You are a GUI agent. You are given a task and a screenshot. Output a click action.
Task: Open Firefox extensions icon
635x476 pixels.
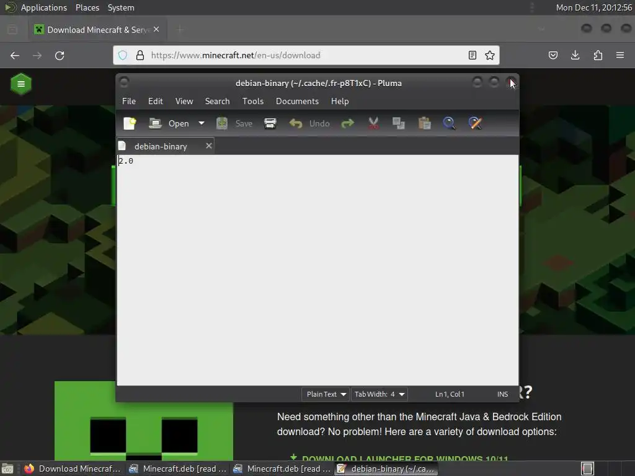(x=598, y=55)
